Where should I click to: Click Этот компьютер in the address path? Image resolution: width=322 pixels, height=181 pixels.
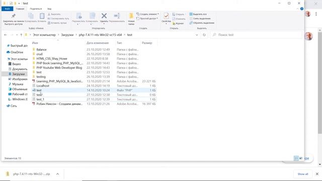point(44,35)
